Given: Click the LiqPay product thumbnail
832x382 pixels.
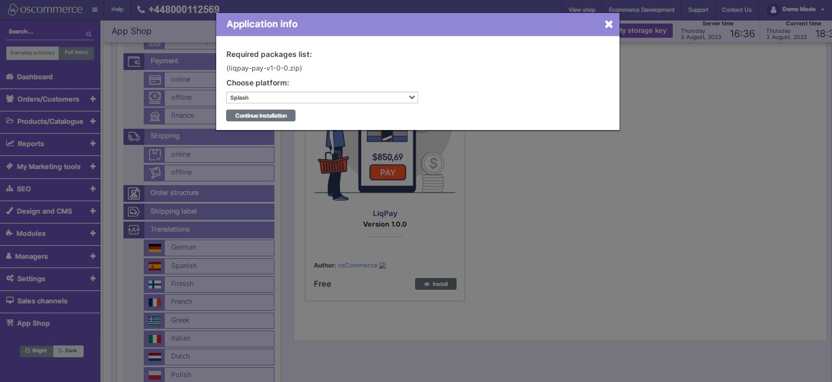Looking at the screenshot, I should 385,164.
